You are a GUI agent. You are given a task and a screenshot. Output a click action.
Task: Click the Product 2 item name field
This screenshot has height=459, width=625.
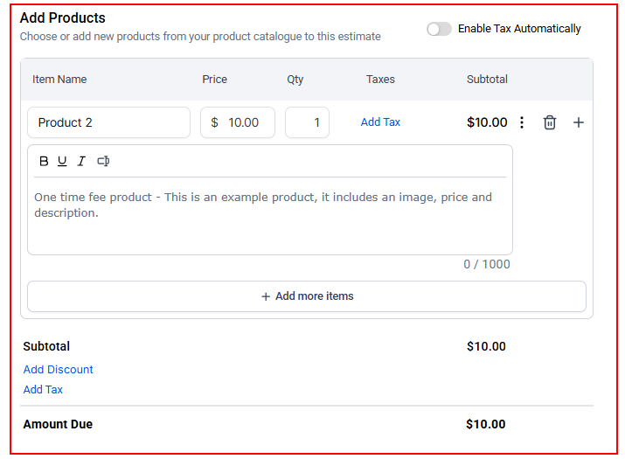click(x=108, y=122)
